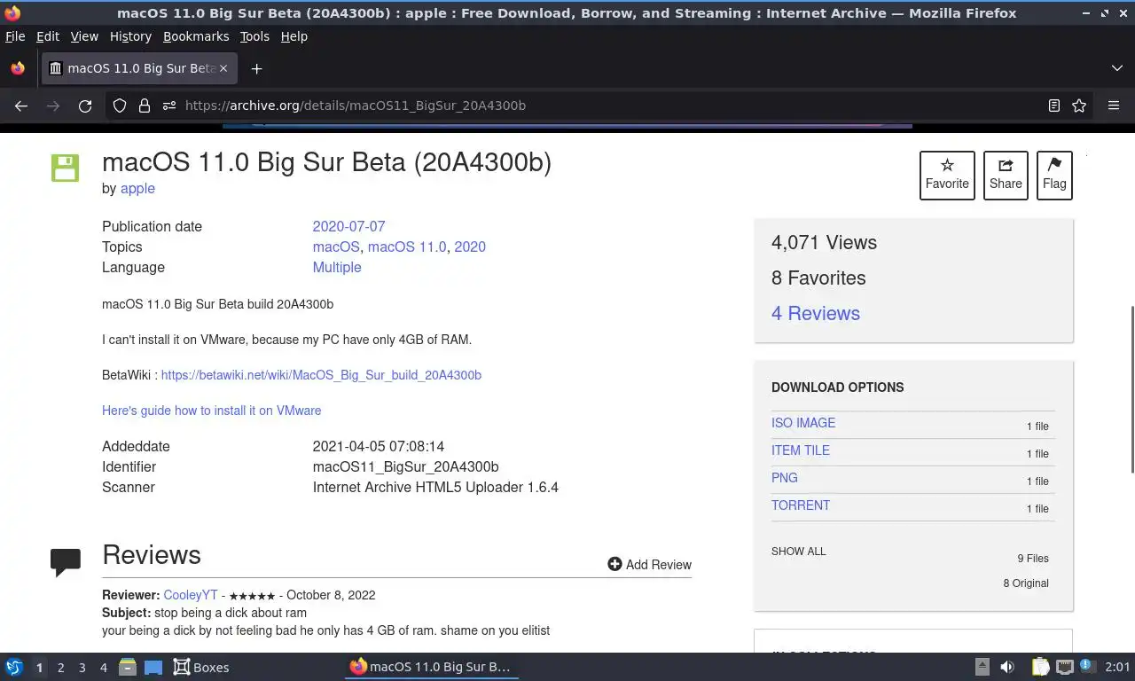Click the green floppy disk software icon
This screenshot has height=681, width=1135.
click(65, 168)
